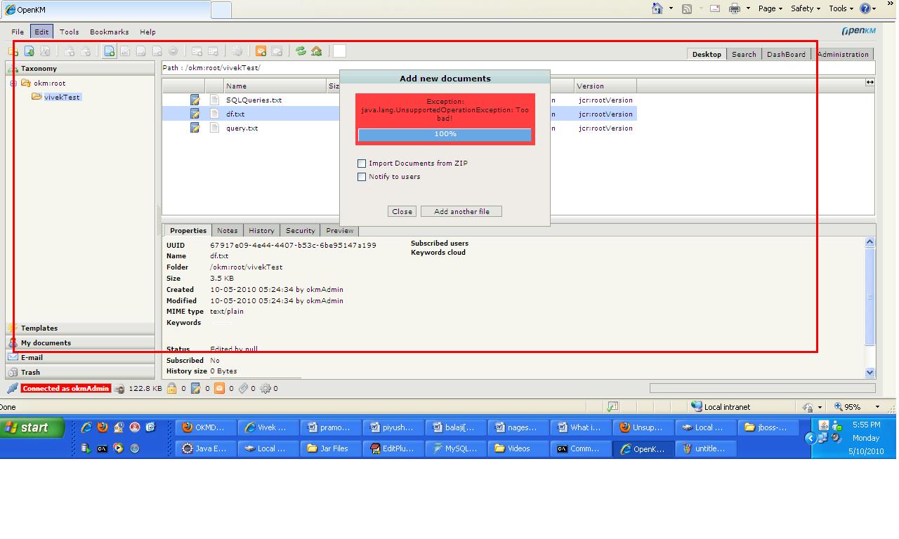Open the Preview properties tab
Image resolution: width=899 pixels, height=539 pixels.
pos(339,230)
